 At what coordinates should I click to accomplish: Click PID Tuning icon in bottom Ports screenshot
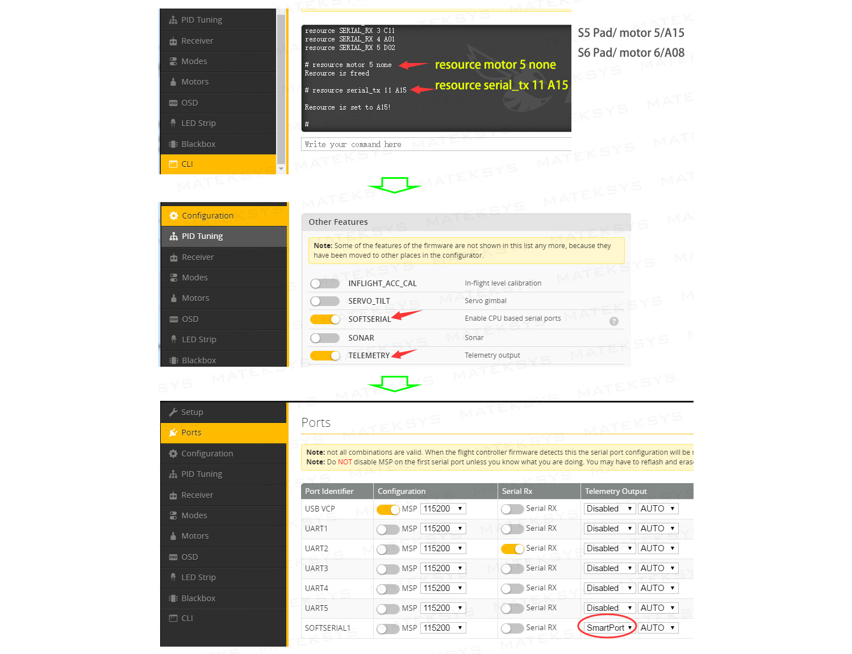173,474
